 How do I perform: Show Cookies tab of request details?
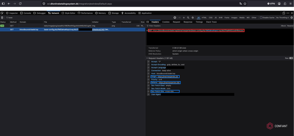[166, 22]
